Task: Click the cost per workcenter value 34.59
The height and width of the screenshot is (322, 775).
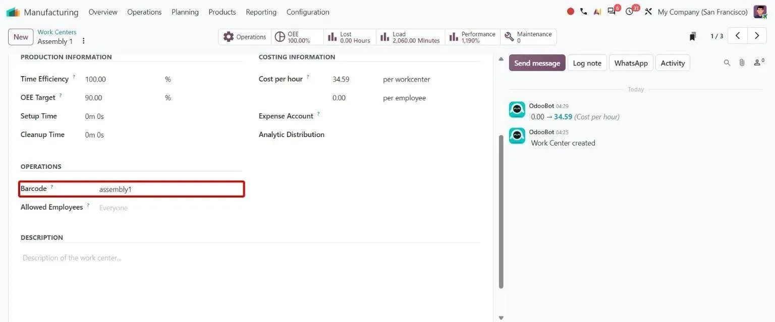Action: [x=341, y=80]
